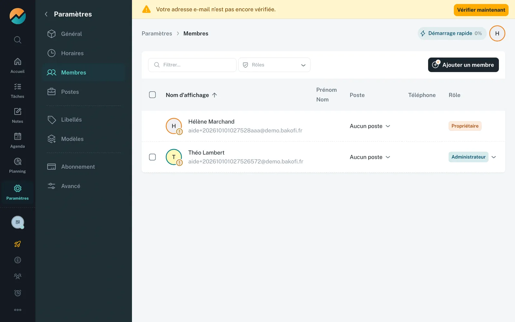The width and height of the screenshot is (515, 322).
Task: Open Planning in the sidebar
Action: click(17, 166)
